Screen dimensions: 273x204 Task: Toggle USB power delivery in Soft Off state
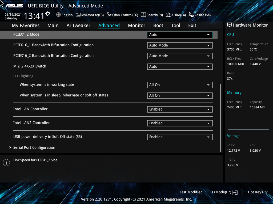tap(180, 137)
